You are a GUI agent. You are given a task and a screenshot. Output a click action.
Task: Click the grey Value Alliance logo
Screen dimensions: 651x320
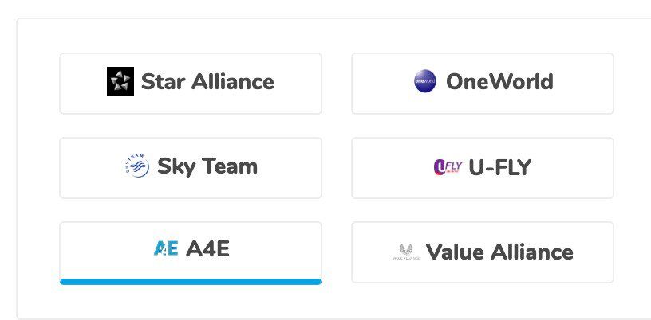tap(405, 252)
